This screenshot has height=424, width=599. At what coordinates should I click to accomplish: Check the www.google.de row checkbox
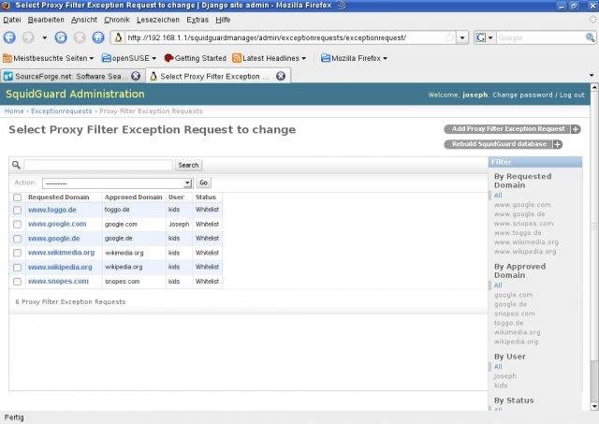point(17,239)
